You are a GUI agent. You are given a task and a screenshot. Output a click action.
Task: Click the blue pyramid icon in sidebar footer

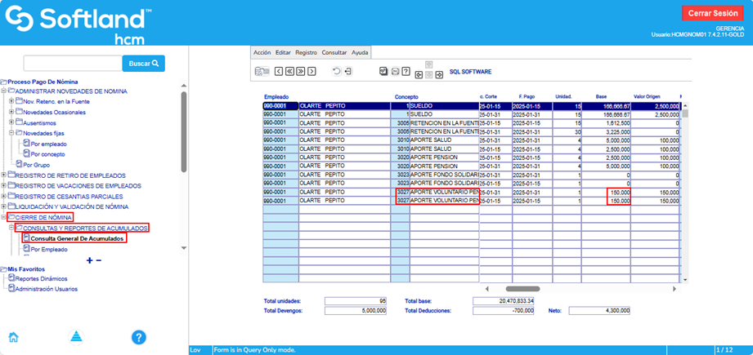[x=76, y=337]
